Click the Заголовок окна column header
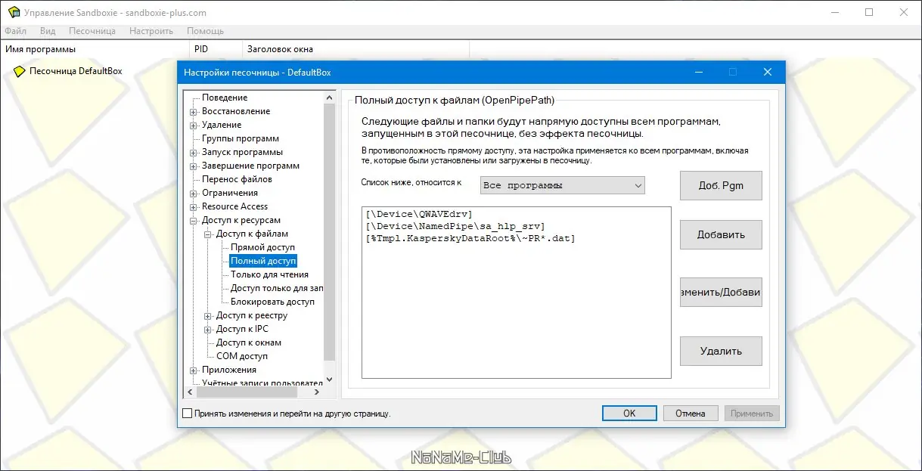 [x=355, y=49]
